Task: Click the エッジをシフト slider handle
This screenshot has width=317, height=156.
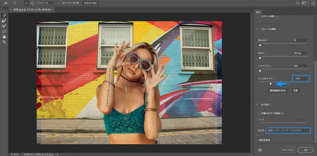Action: [x=270, y=84]
